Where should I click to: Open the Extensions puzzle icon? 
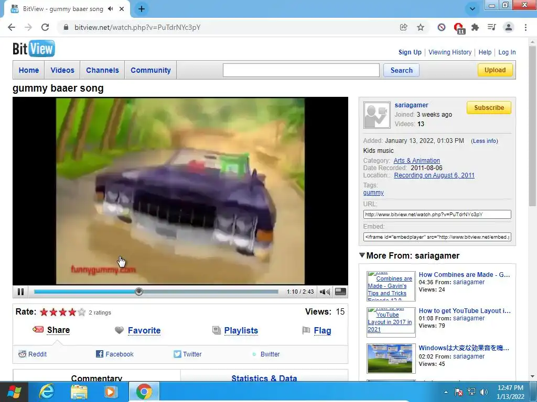tap(475, 27)
